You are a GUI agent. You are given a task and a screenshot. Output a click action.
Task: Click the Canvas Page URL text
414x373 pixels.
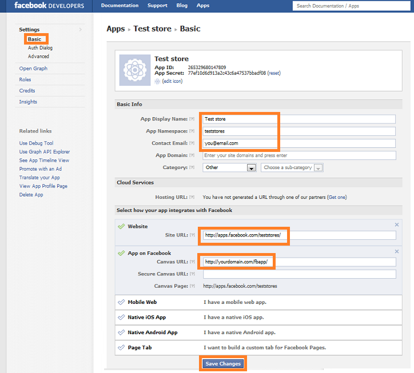[x=240, y=286]
